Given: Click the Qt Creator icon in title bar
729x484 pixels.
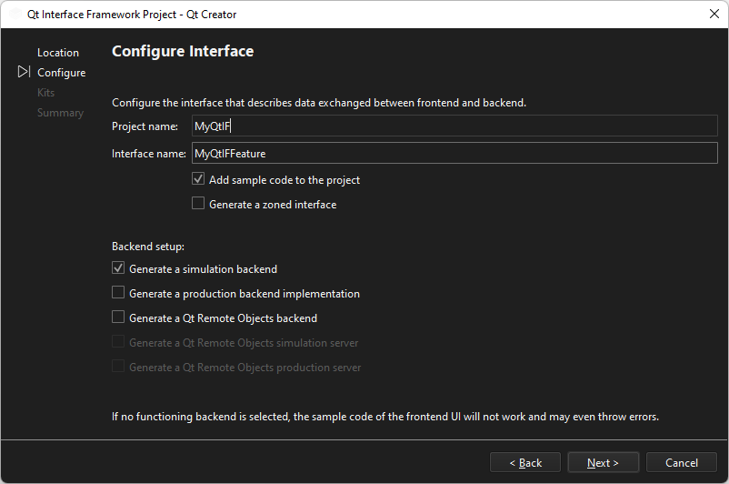Looking at the screenshot, I should pos(15,15).
